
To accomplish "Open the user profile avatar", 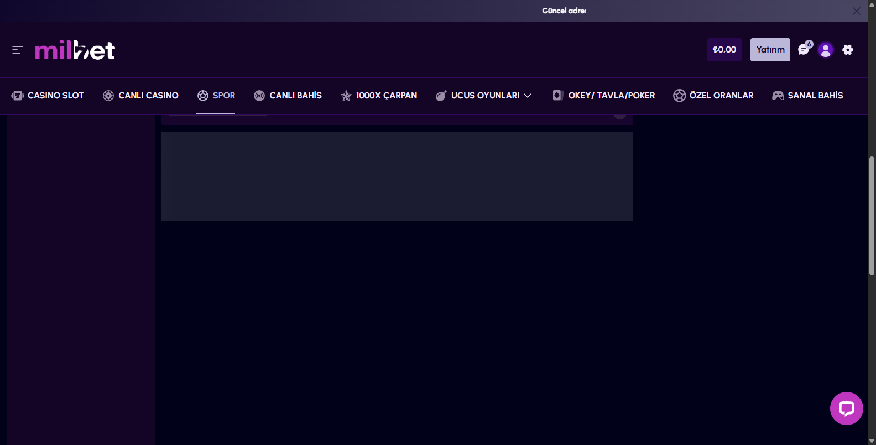I will click(826, 50).
